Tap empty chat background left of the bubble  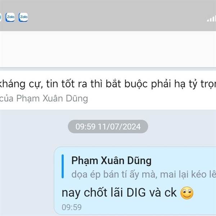coord(27,179)
